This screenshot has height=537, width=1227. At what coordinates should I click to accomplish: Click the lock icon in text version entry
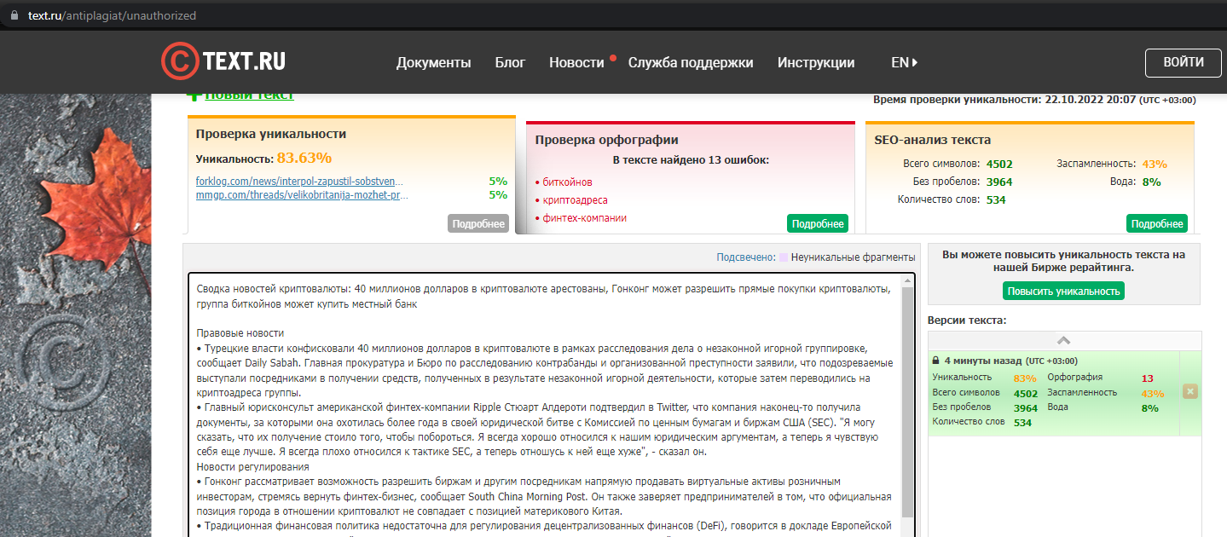936,361
